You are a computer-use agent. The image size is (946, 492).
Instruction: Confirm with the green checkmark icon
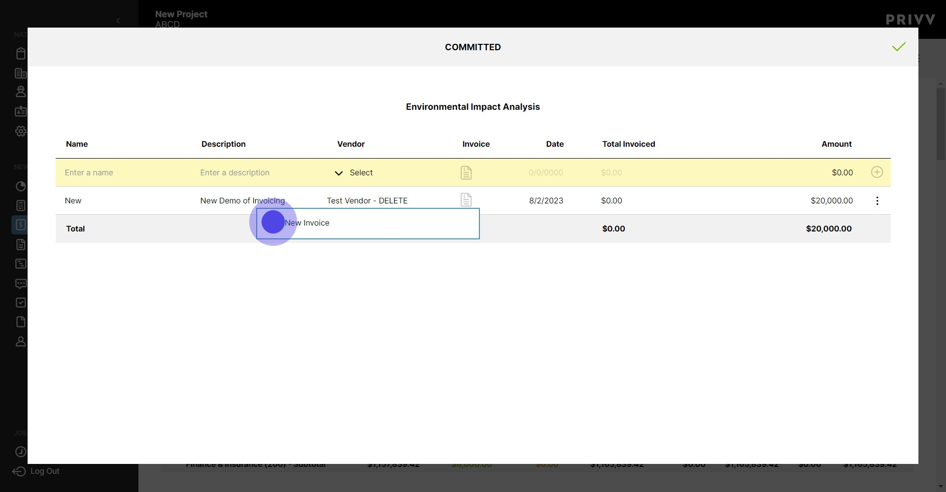click(899, 47)
